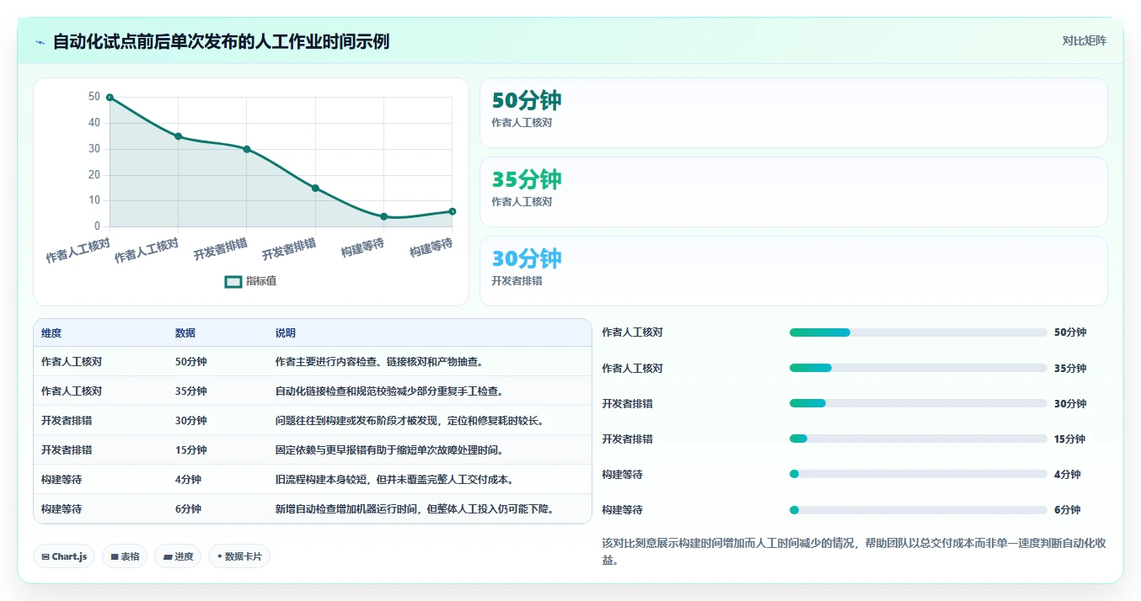Image resolution: width=1141 pixels, height=601 pixels.
Task: Click the y-axis label 40 on the chart
Action: [x=94, y=123]
